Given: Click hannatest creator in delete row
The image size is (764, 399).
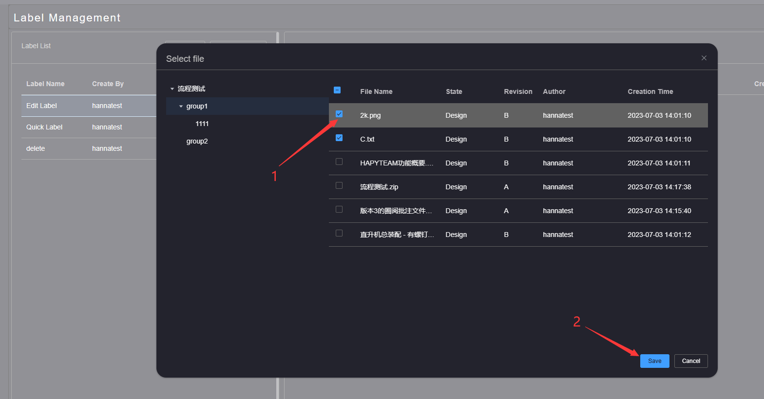Looking at the screenshot, I should click(x=107, y=148).
